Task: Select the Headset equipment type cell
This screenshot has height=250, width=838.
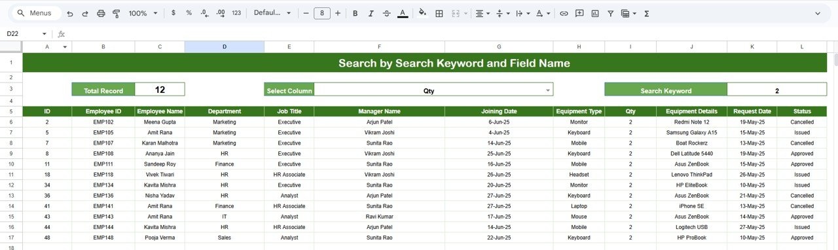Action: [x=579, y=174]
